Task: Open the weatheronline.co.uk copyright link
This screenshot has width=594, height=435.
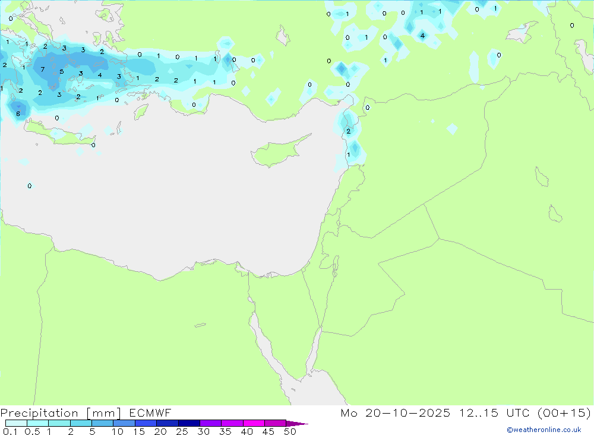Action: [544, 430]
